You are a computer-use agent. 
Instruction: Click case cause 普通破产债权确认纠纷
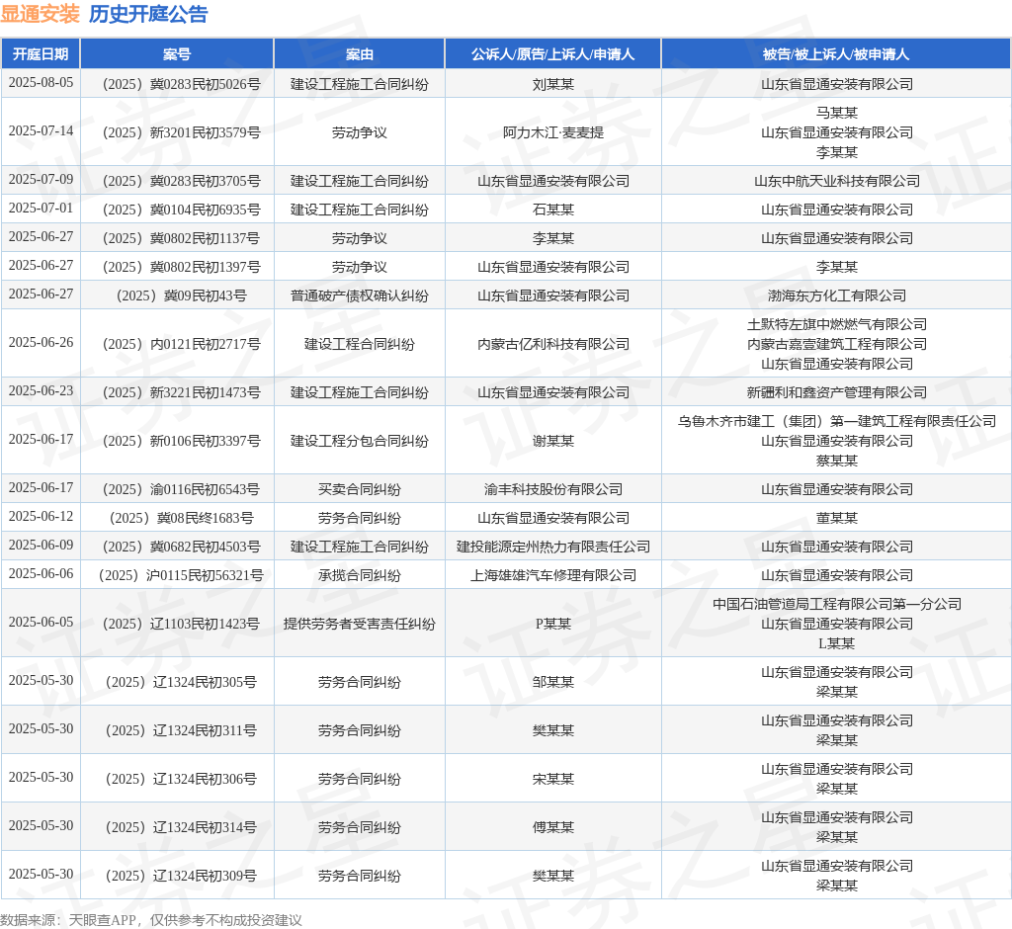[x=360, y=296]
